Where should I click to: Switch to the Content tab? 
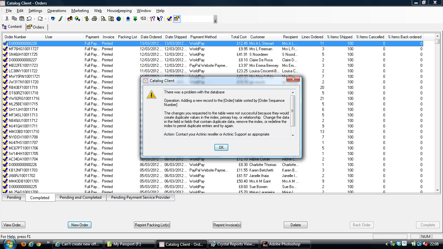pyautogui.click(x=12, y=27)
